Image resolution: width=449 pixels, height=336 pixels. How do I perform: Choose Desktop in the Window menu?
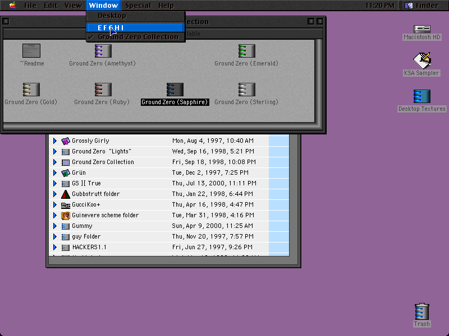click(136, 16)
